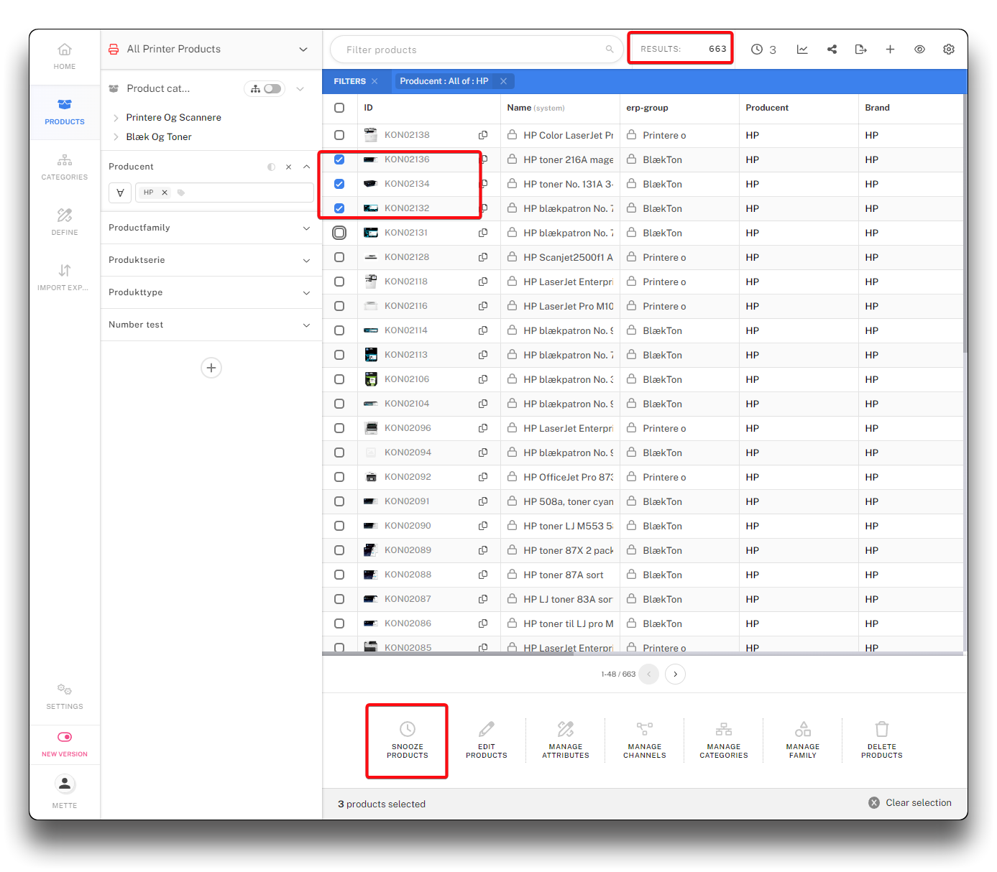
Task: Click Clear selection button
Action: [910, 803]
